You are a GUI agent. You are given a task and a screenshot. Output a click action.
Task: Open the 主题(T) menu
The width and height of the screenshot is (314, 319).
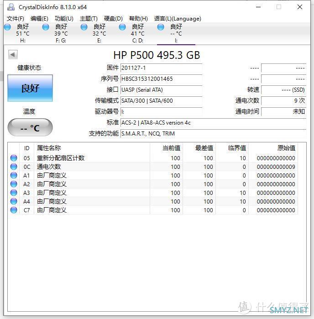point(89,19)
